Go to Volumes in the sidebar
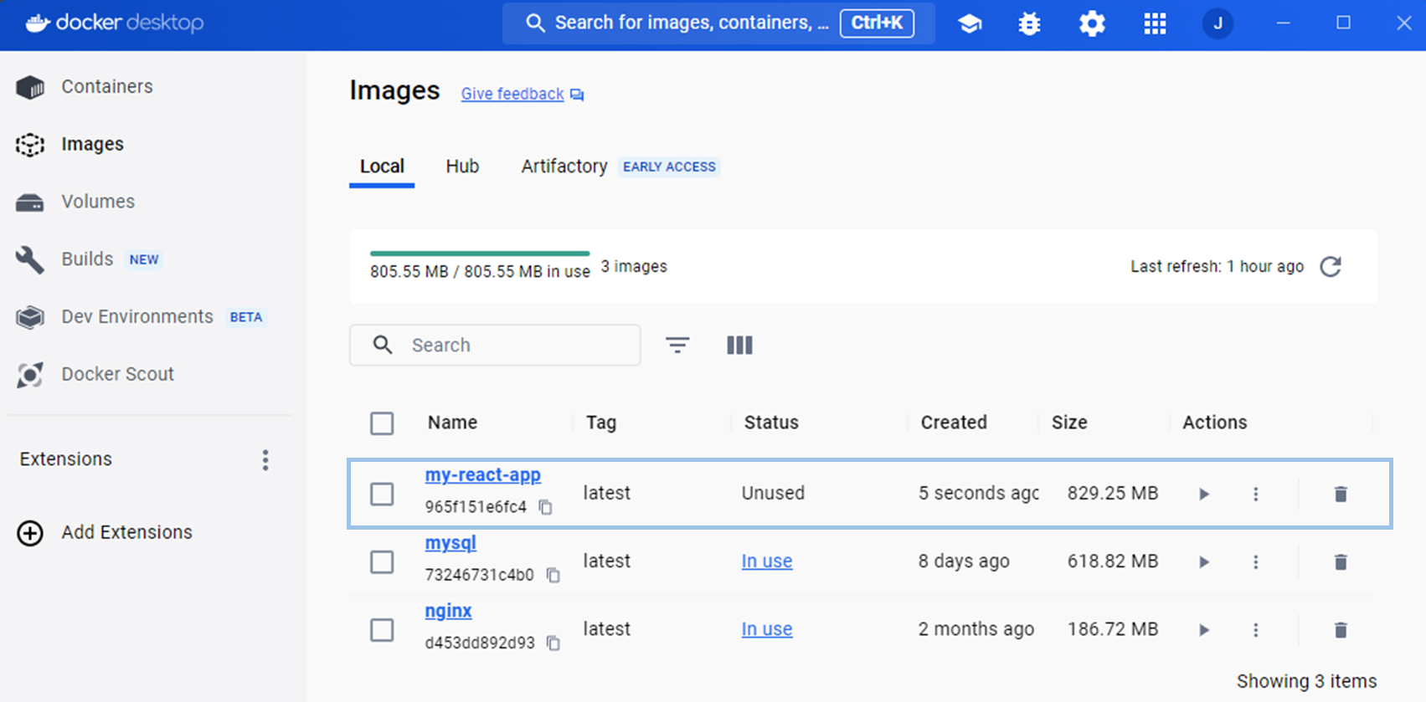 (x=98, y=202)
